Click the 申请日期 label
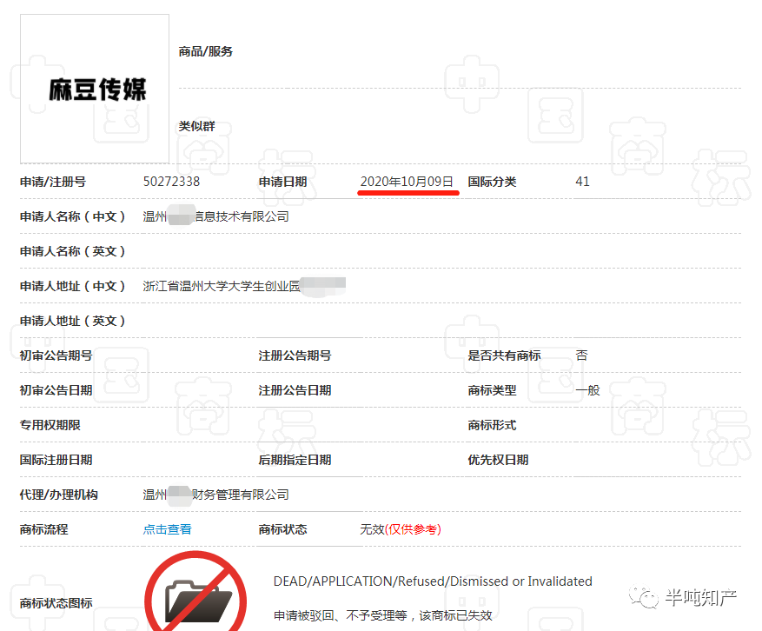The width and height of the screenshot is (762, 631). coord(283,182)
